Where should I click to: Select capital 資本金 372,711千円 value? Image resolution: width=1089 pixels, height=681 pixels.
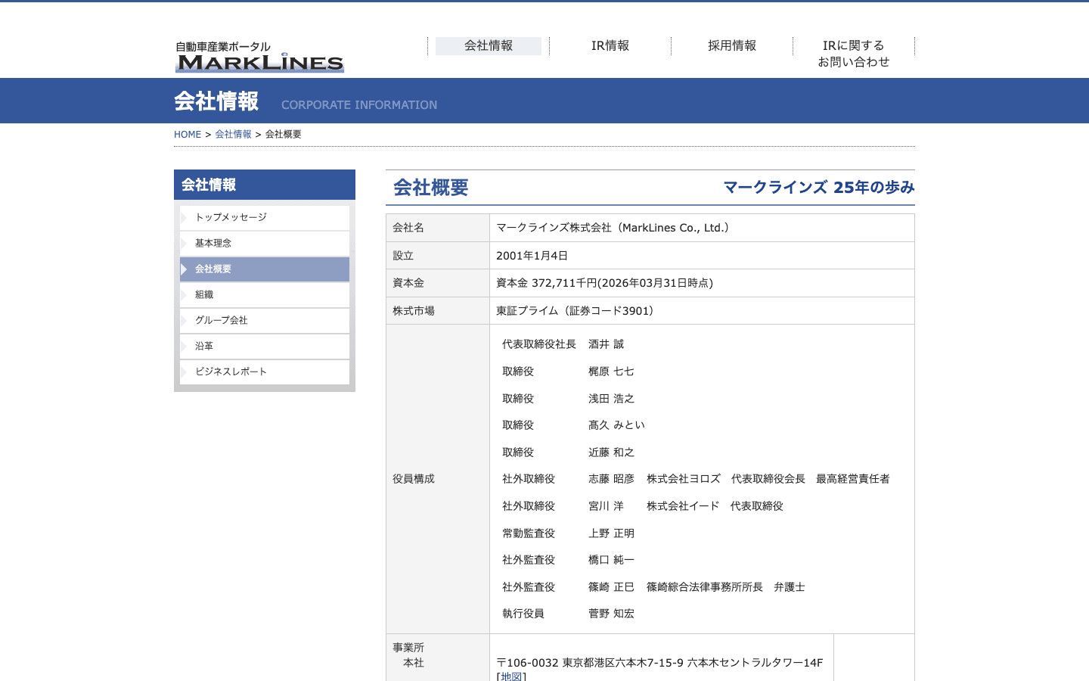point(604,283)
